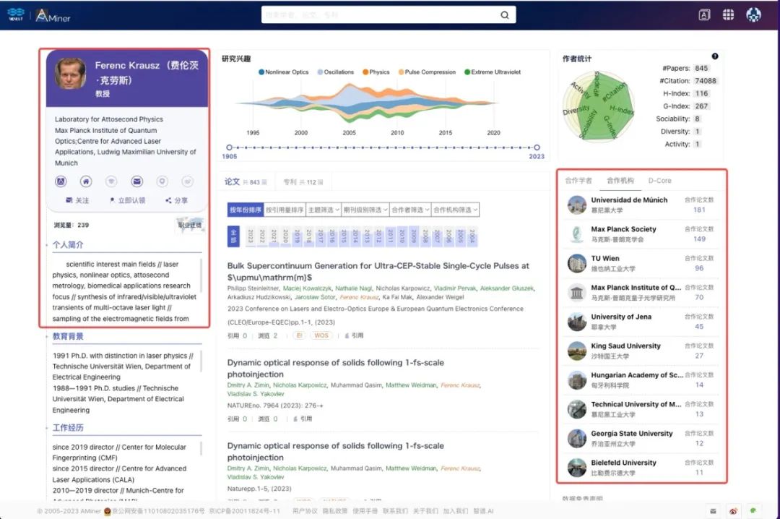Click the 分享 share button
Image resolution: width=780 pixels, height=519 pixels.
[x=177, y=200]
